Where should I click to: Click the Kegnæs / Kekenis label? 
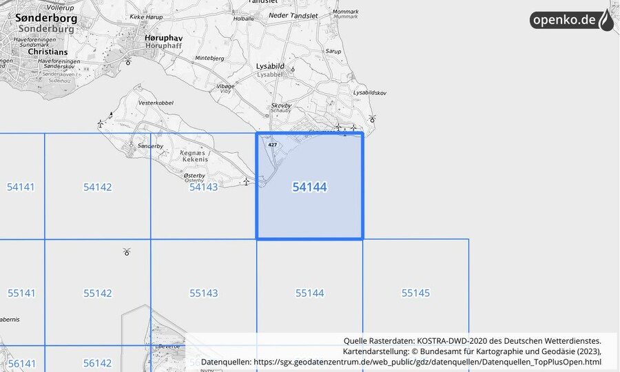click(x=195, y=156)
